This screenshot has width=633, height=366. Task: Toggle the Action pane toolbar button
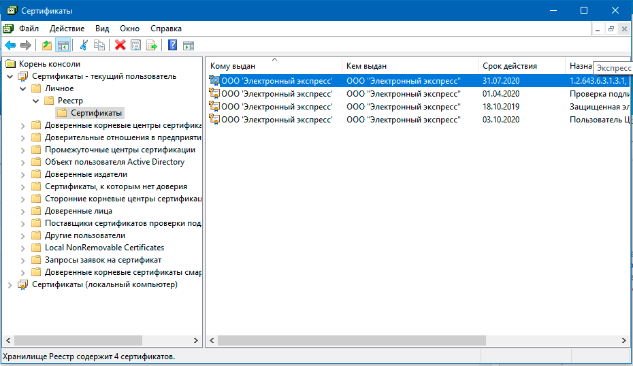point(189,46)
